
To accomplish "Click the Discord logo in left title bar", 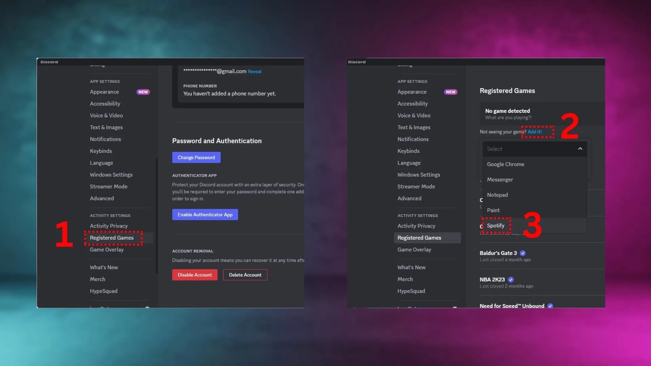I will pos(49,62).
